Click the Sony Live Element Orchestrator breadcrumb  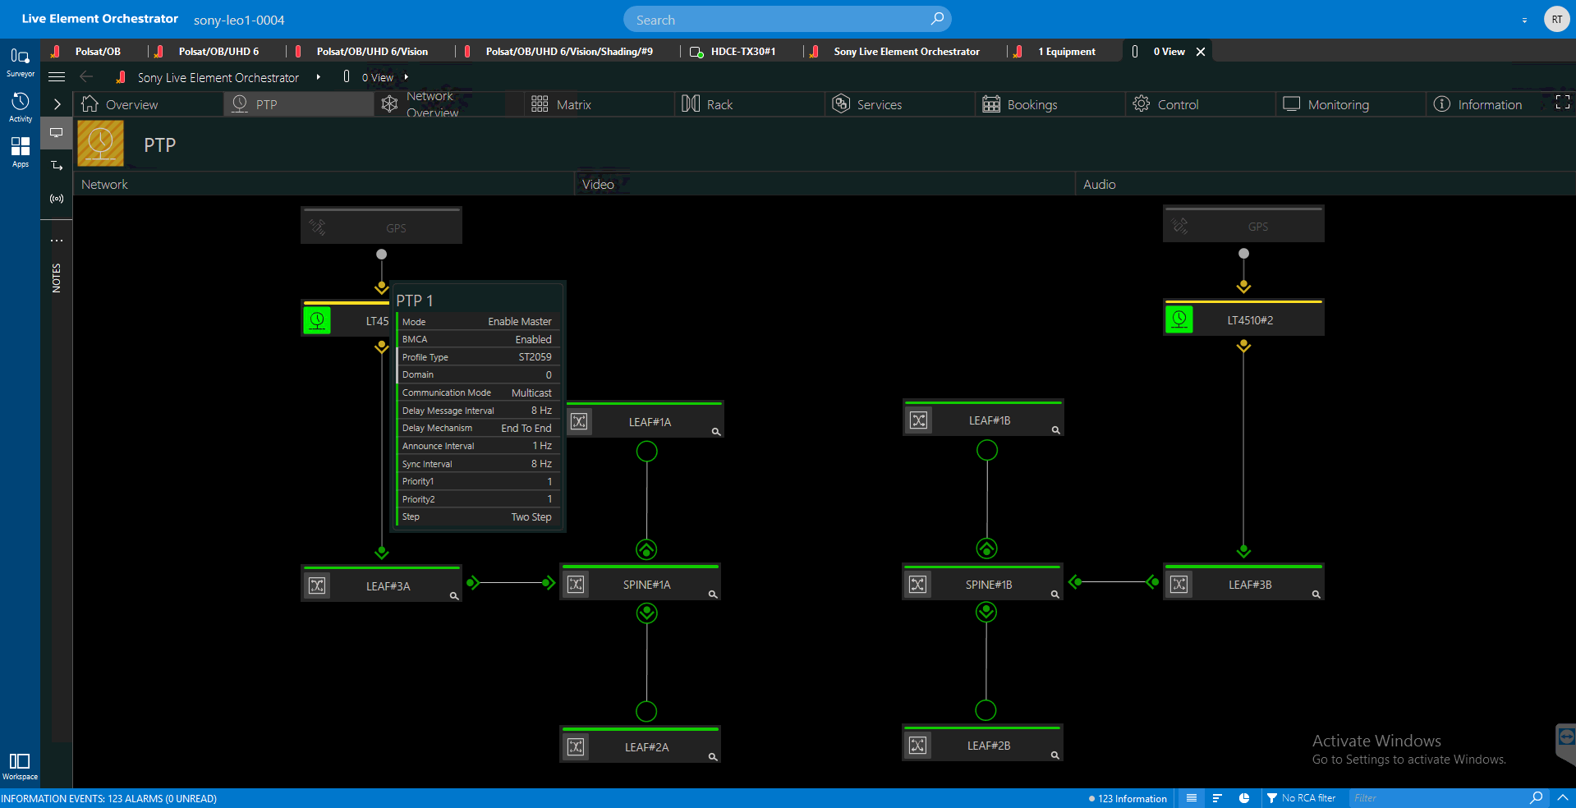click(x=218, y=77)
